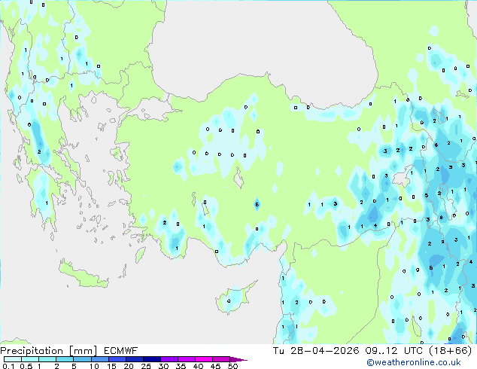Select the 15–20 mm blue legend swatch
This screenshot has height=369, width=477.
117,359
